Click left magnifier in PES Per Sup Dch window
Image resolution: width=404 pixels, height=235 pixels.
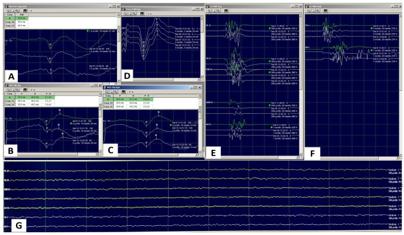(x=8, y=10)
